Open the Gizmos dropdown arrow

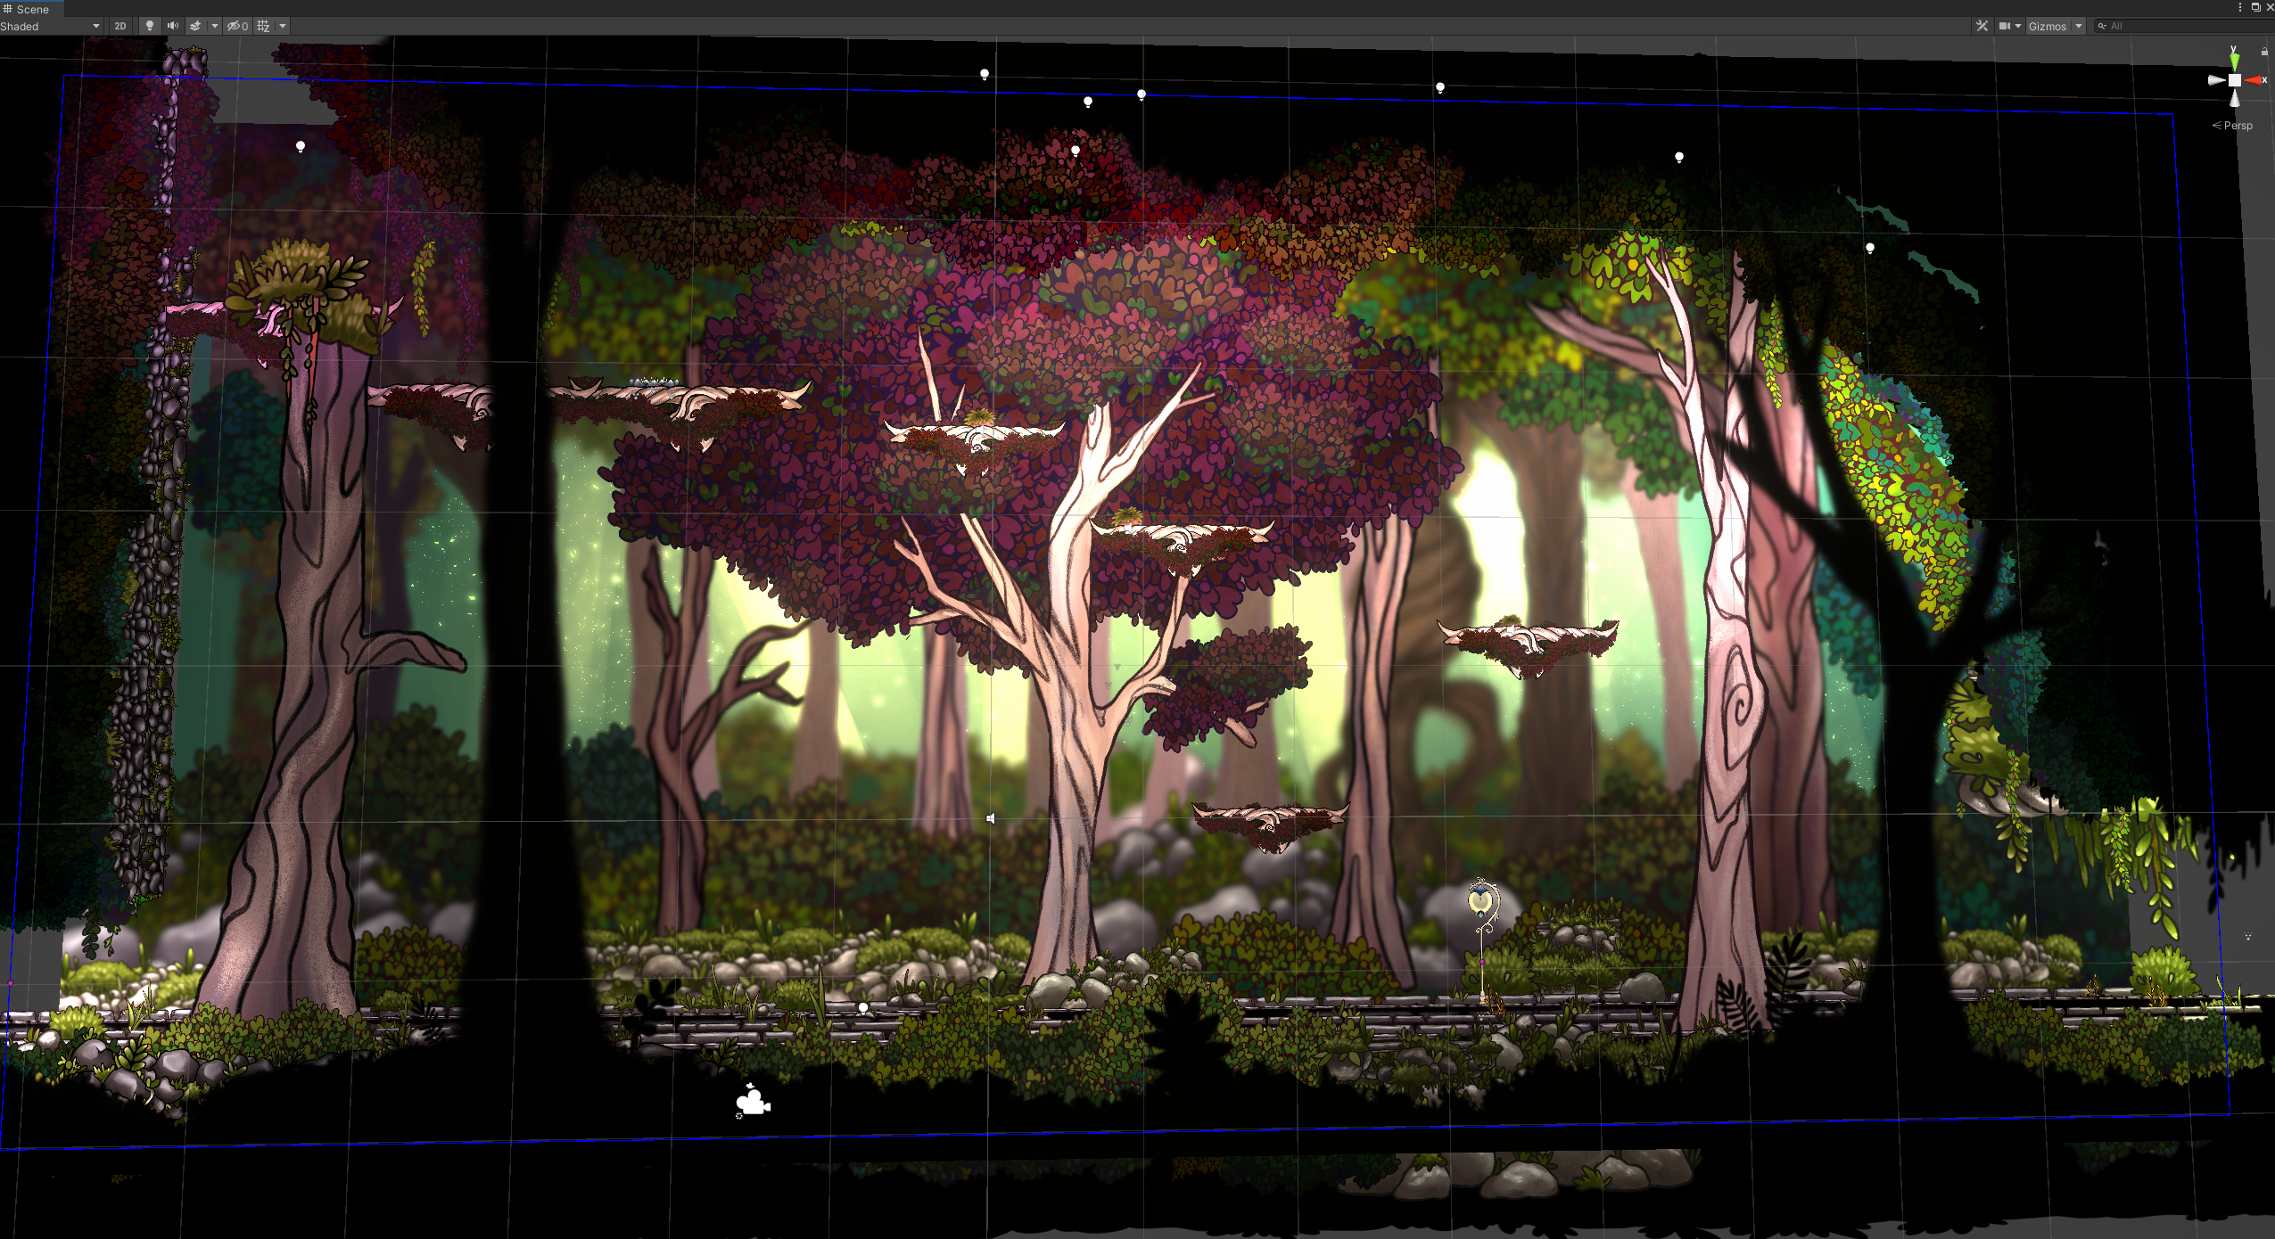[2079, 26]
